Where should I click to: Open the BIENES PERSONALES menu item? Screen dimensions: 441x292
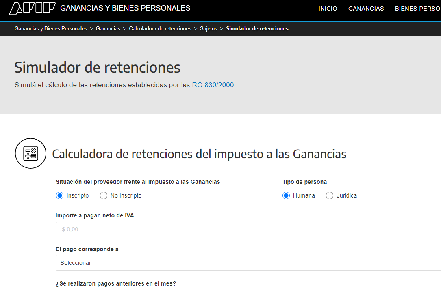418,9
